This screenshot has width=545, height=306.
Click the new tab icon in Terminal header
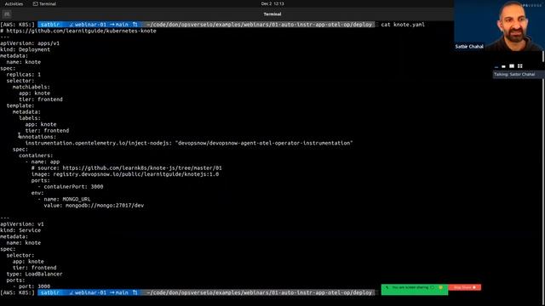pos(7,14)
